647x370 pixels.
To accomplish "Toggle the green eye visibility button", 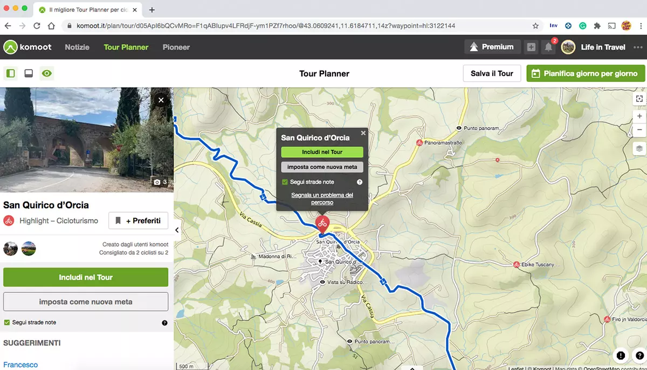I will coord(47,73).
